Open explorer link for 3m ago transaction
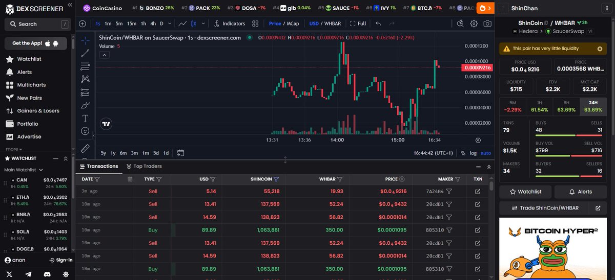Viewport: 615px width, 280px height. point(478,191)
